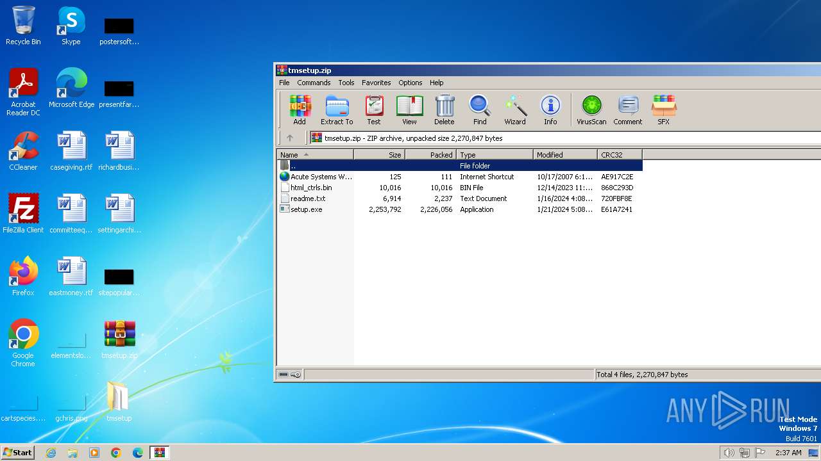
Task: Click WinRAR taskbar button
Action: (x=159, y=453)
